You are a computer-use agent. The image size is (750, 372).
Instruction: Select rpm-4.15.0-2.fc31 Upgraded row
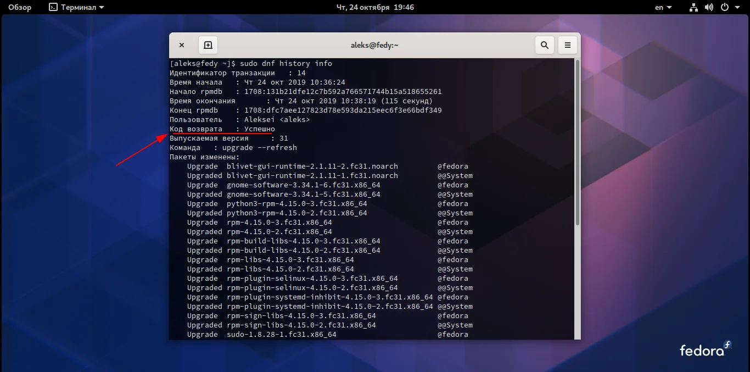[x=330, y=231]
